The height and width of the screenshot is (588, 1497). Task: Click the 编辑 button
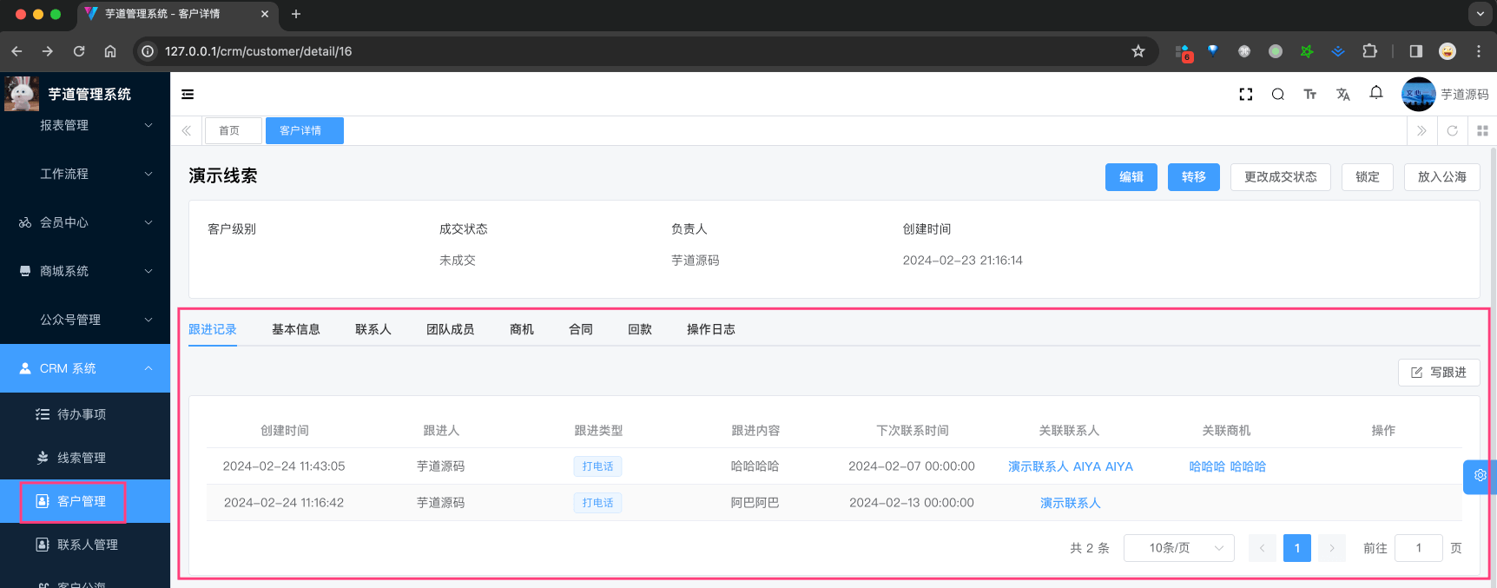pyautogui.click(x=1131, y=177)
